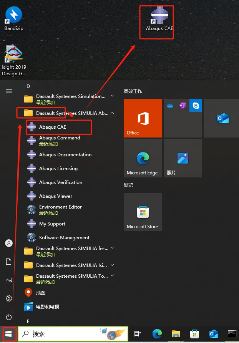This screenshot has width=239, height=343.
Task: Expand Dassault Systemes Simulation folder
Action: click(69, 99)
